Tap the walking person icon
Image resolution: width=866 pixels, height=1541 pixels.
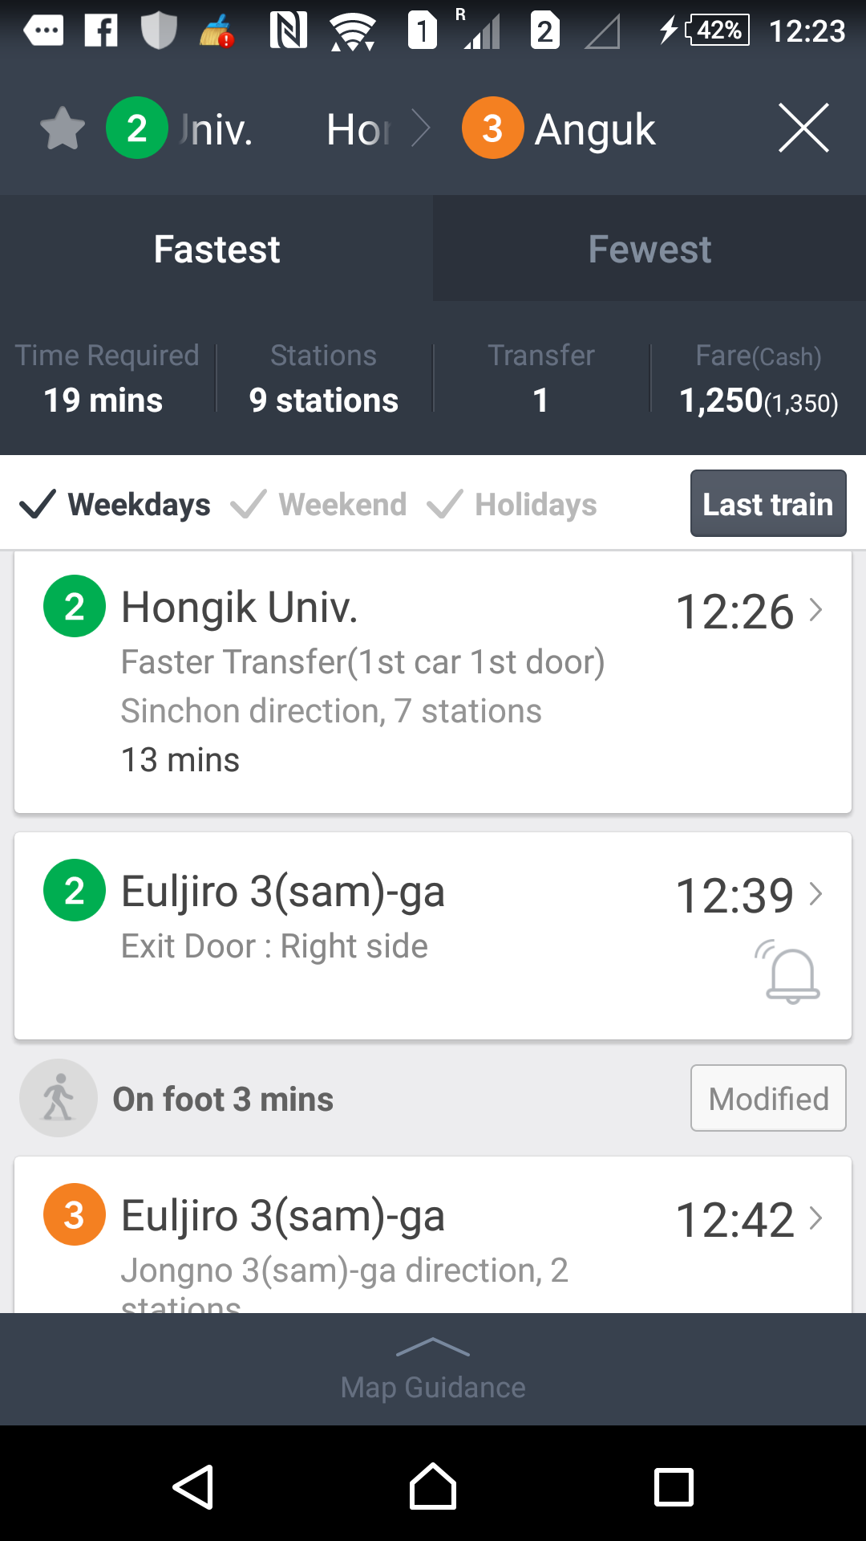pyautogui.click(x=59, y=1098)
